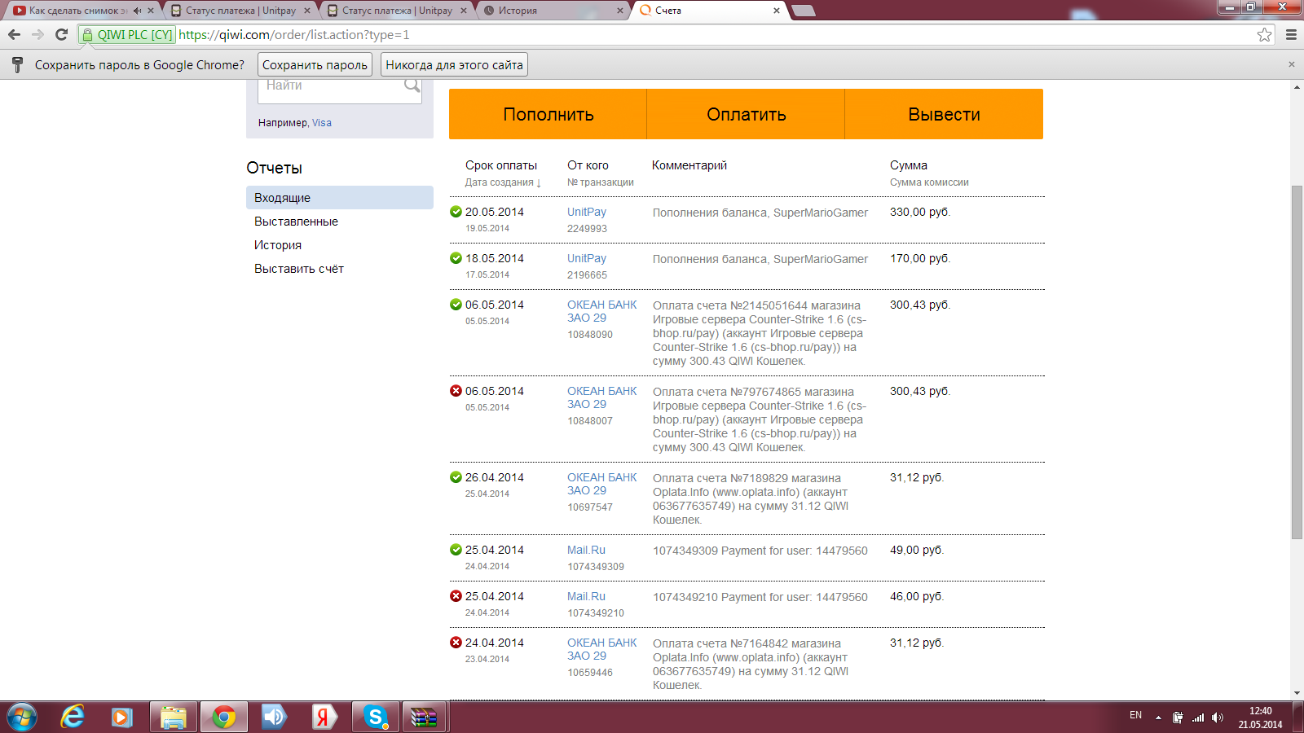This screenshot has height=733, width=1304.
Task: Click red cancelled icon for the 24.04.2014 row
Action: tap(456, 643)
